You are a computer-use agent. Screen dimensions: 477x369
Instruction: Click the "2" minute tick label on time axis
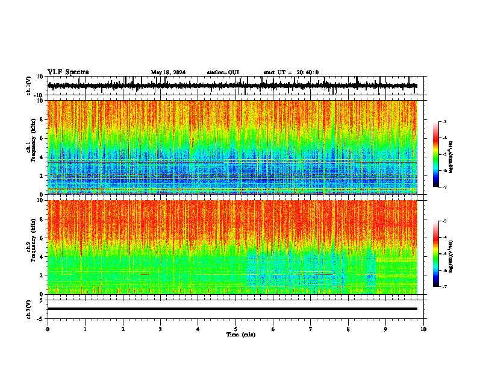pyautogui.click(x=123, y=329)
